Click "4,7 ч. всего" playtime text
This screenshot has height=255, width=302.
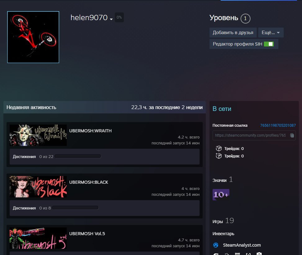pyautogui.click(x=189, y=240)
